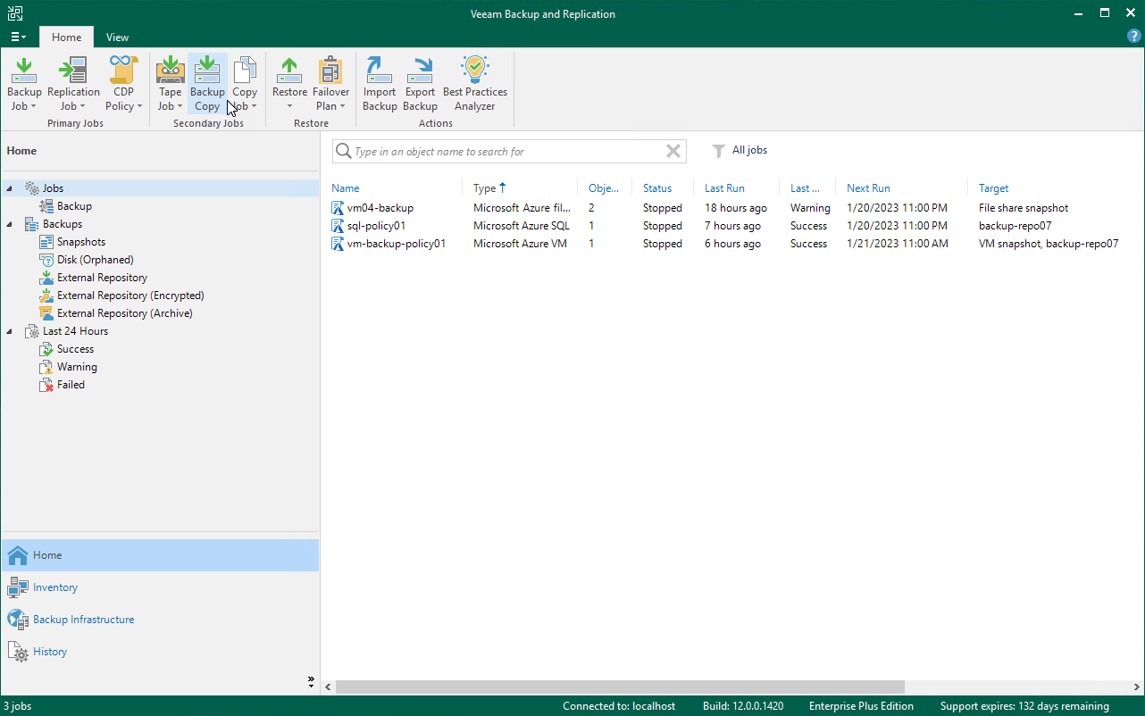
Task: Click the Home view icon in navigation pane
Action: coord(17,555)
